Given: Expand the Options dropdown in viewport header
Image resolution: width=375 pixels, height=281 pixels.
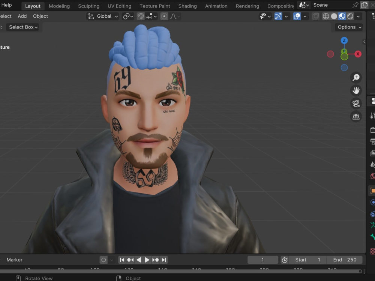Looking at the screenshot, I should 348,27.
